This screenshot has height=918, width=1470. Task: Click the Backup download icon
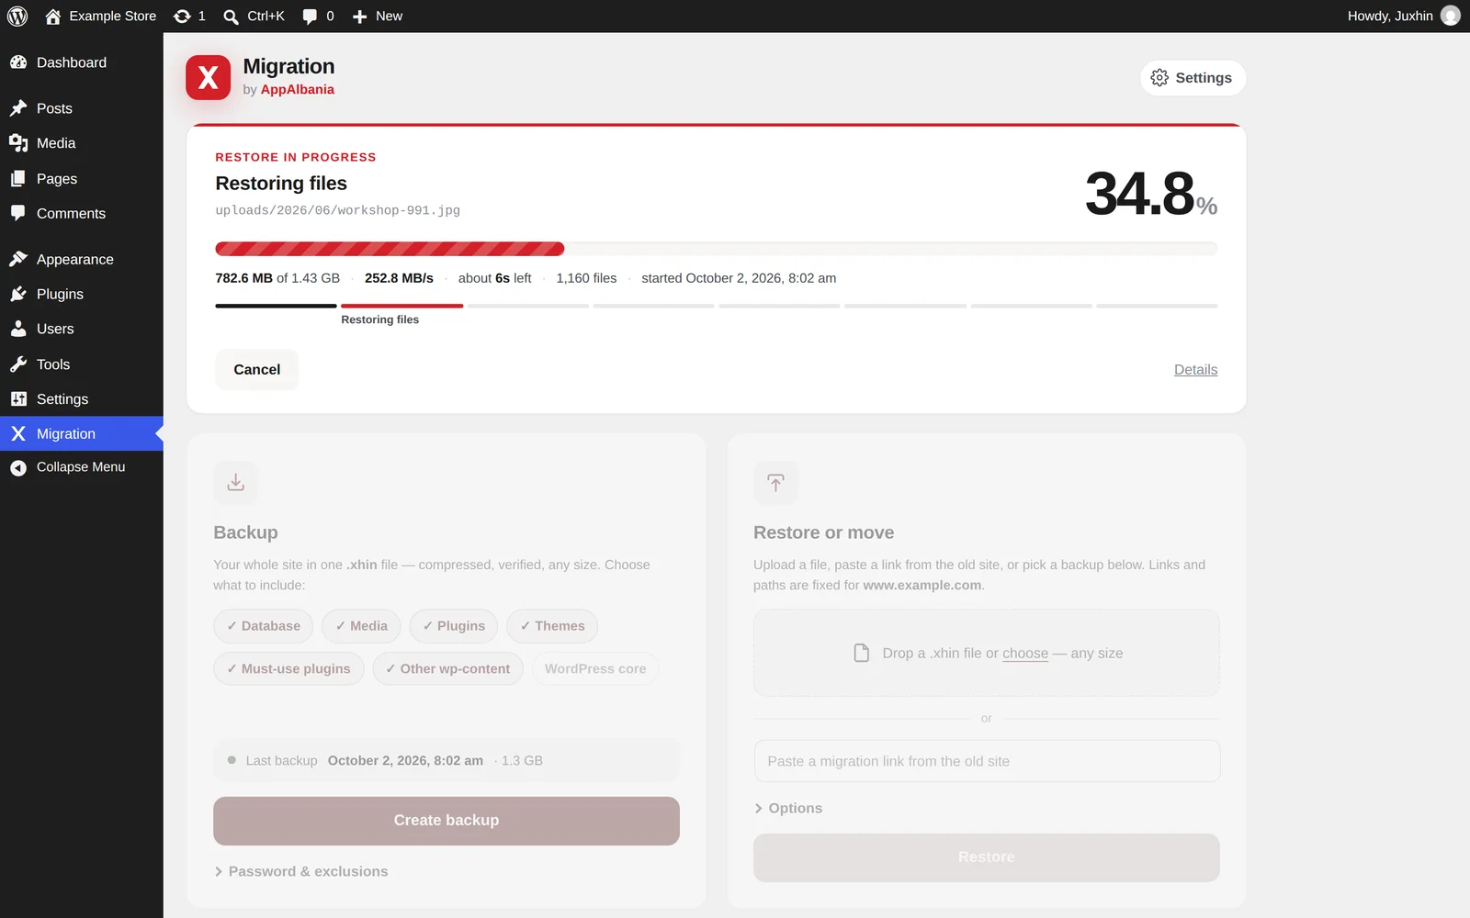[x=236, y=482]
